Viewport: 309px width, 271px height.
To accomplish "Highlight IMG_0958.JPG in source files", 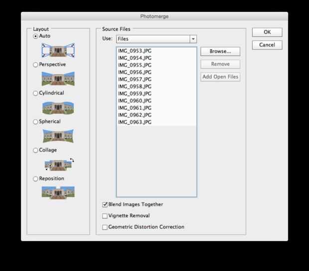I will (x=156, y=87).
